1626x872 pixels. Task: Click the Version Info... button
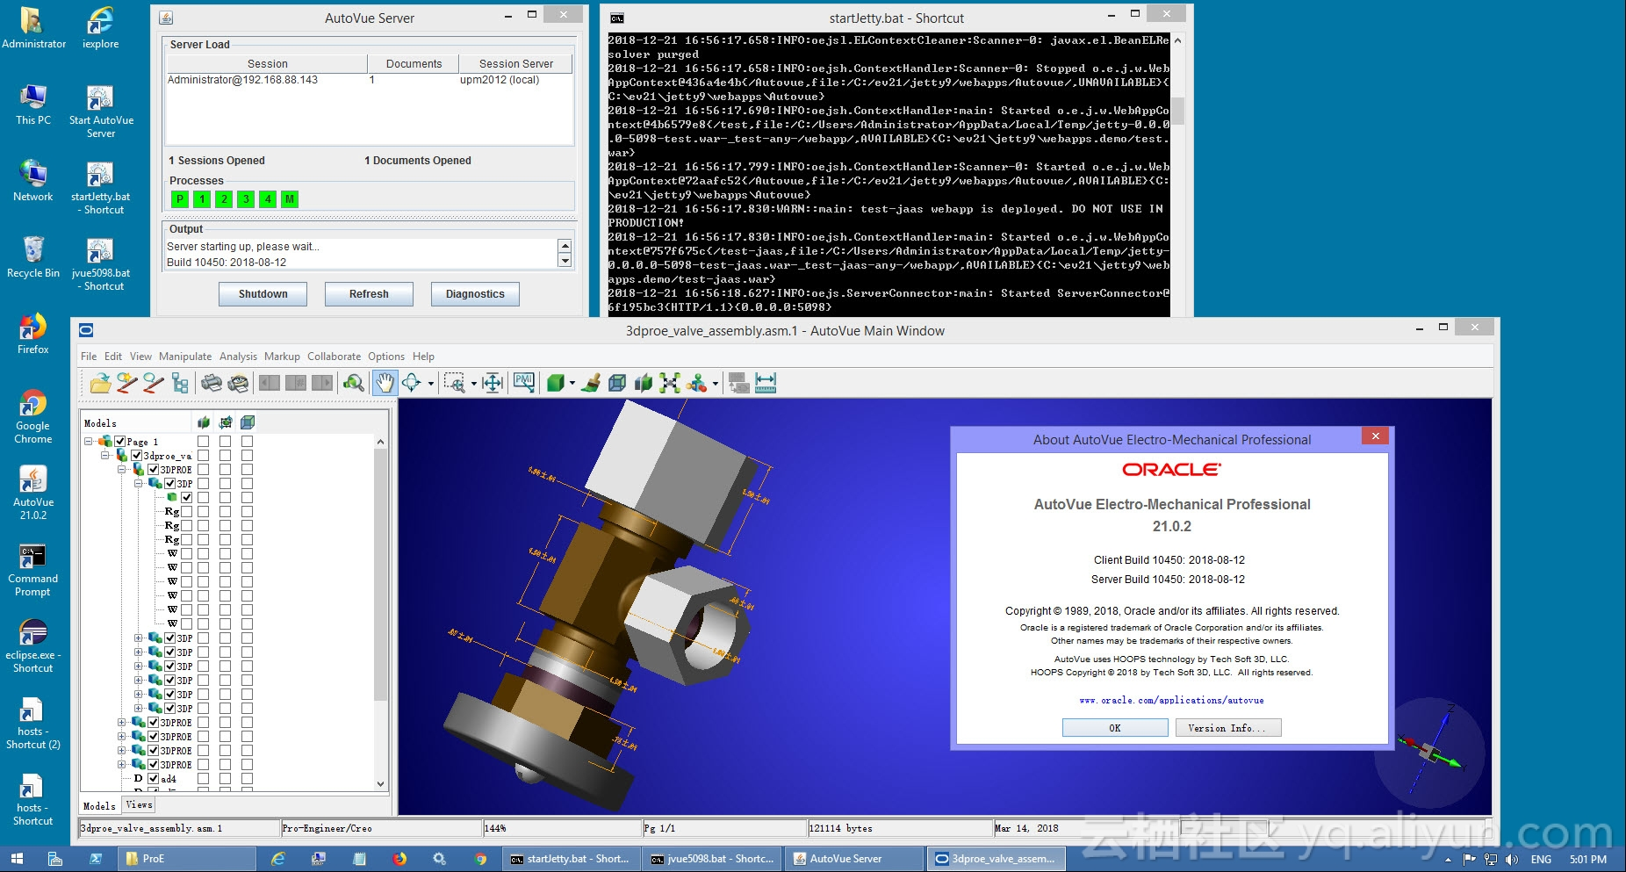(x=1228, y=728)
